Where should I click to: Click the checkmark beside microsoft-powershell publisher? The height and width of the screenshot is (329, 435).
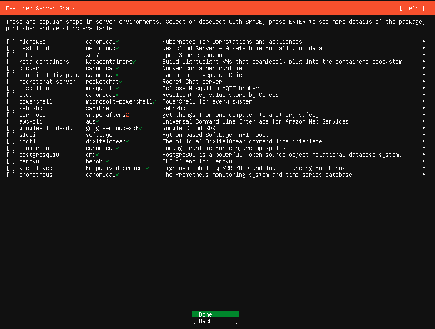click(x=154, y=101)
